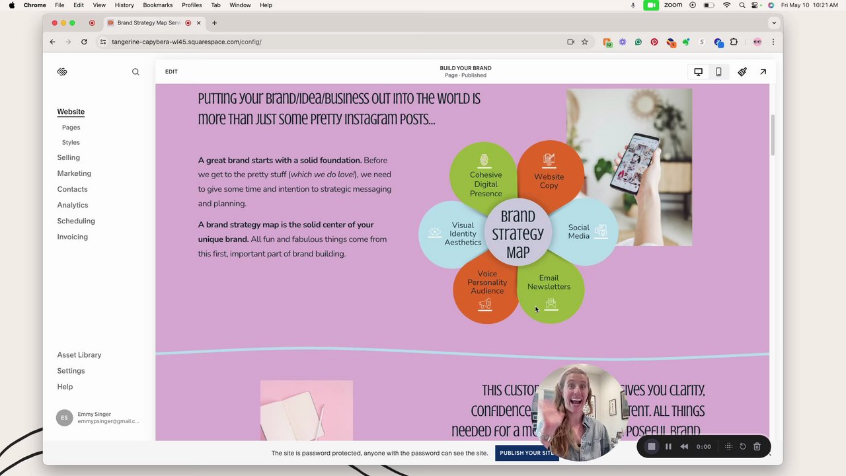
Task: Click the Wi-Fi status icon
Action: [x=726, y=5]
